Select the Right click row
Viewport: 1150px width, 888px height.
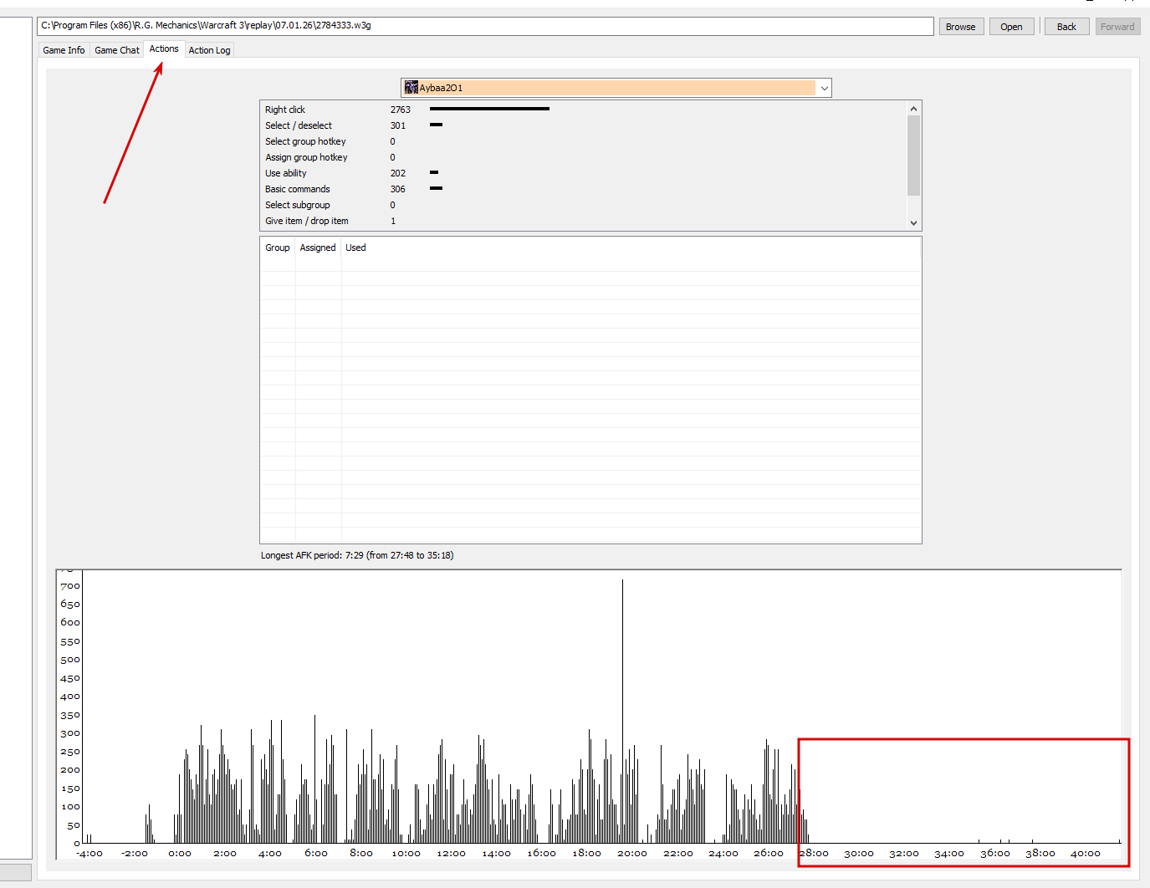(x=583, y=110)
